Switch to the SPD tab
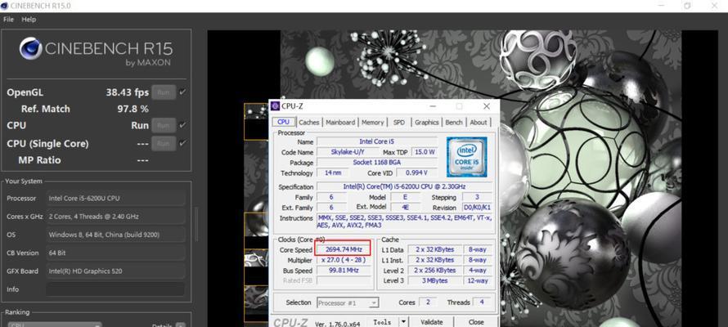 (x=399, y=123)
